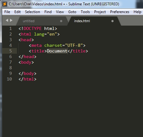Open the Project menu
This screenshot has height=137, width=143.
coord(100,12)
